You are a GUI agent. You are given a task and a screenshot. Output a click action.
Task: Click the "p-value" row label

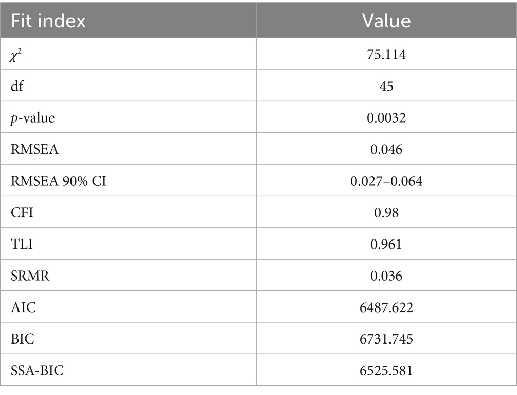tap(32, 118)
